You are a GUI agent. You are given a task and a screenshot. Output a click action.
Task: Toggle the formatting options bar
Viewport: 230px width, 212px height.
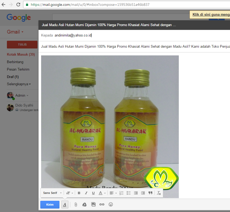[x=65, y=205]
